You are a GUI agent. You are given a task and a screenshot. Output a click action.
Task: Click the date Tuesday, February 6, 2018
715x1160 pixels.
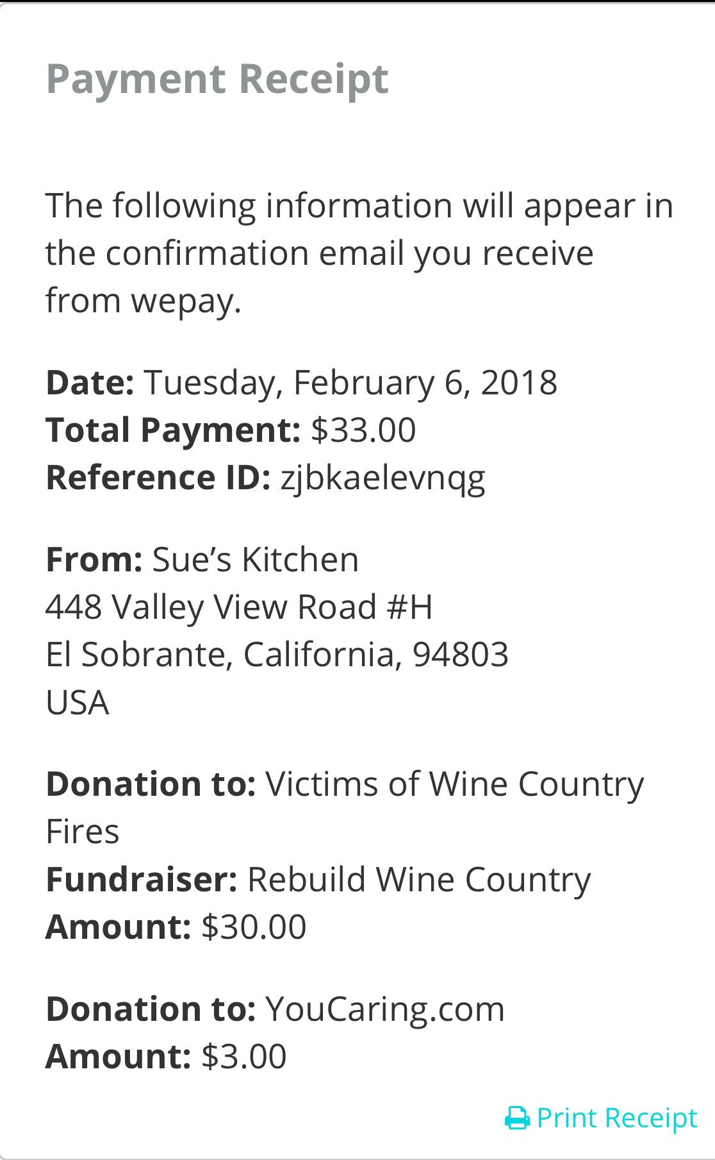pos(350,382)
